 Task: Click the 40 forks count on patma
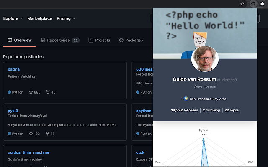click(x=53, y=92)
